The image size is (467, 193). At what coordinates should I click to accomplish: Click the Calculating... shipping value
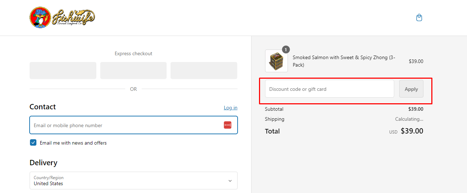click(409, 119)
